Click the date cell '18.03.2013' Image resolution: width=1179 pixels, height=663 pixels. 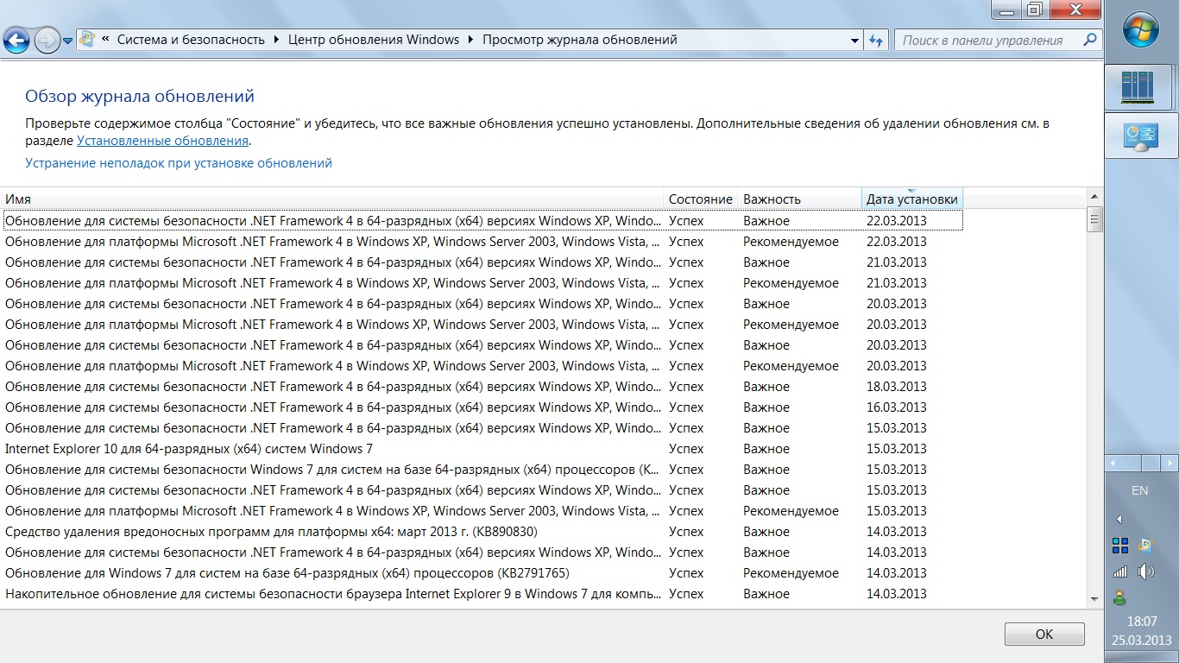click(x=897, y=387)
